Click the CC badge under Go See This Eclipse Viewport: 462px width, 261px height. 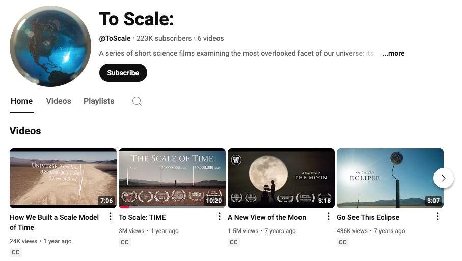point(343,242)
